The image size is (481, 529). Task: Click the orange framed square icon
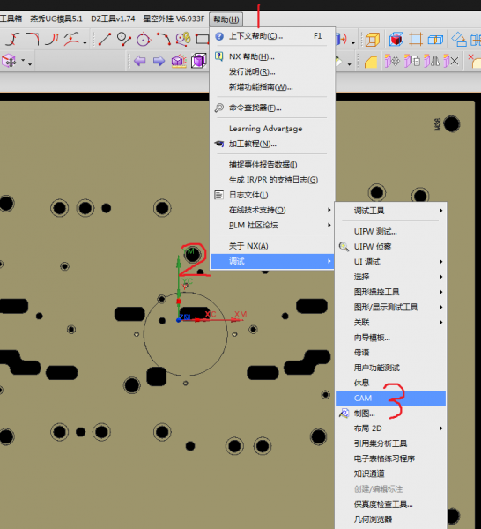(416, 39)
